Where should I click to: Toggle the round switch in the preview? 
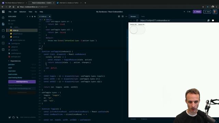(138, 30)
